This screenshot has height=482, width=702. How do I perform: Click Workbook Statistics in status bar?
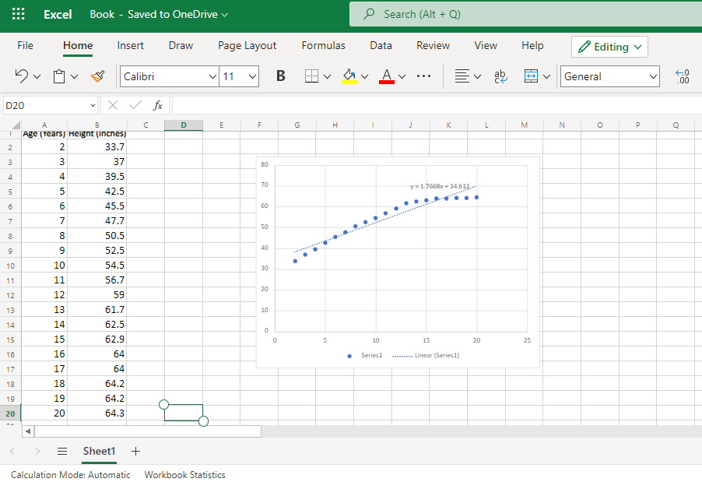(184, 474)
